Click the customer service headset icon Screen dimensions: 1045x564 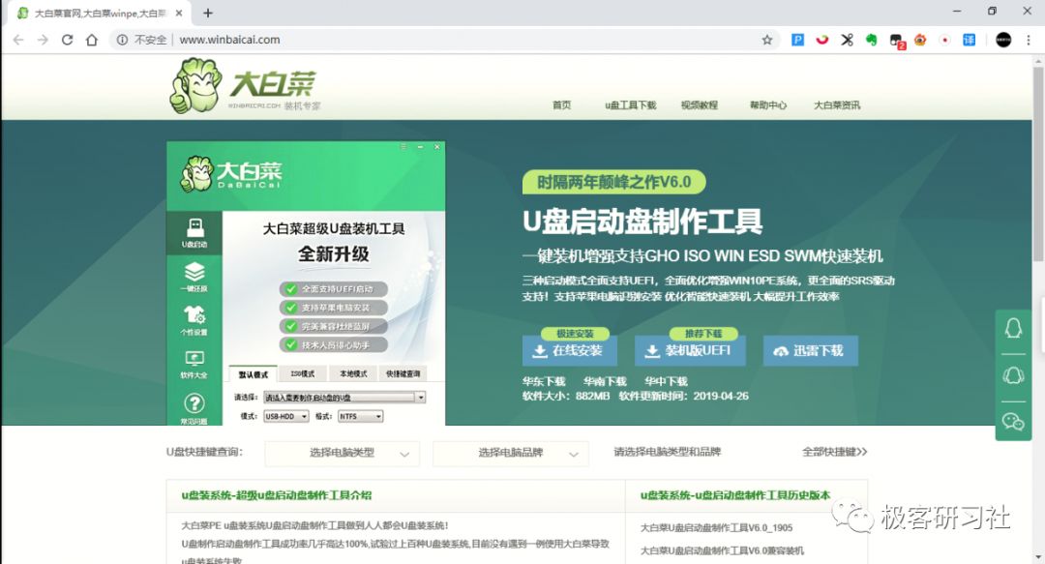click(x=1013, y=375)
